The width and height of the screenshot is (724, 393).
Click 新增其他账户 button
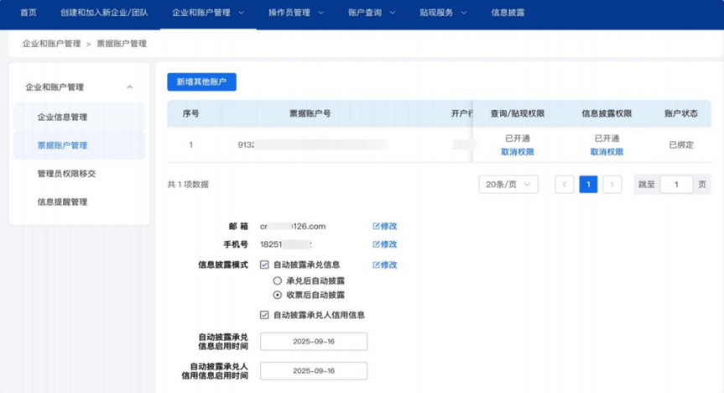(201, 81)
